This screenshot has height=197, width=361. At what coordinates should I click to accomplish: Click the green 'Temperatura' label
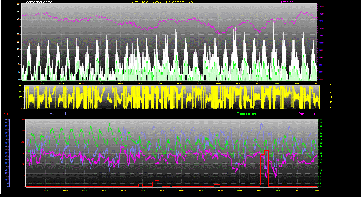[247, 114]
